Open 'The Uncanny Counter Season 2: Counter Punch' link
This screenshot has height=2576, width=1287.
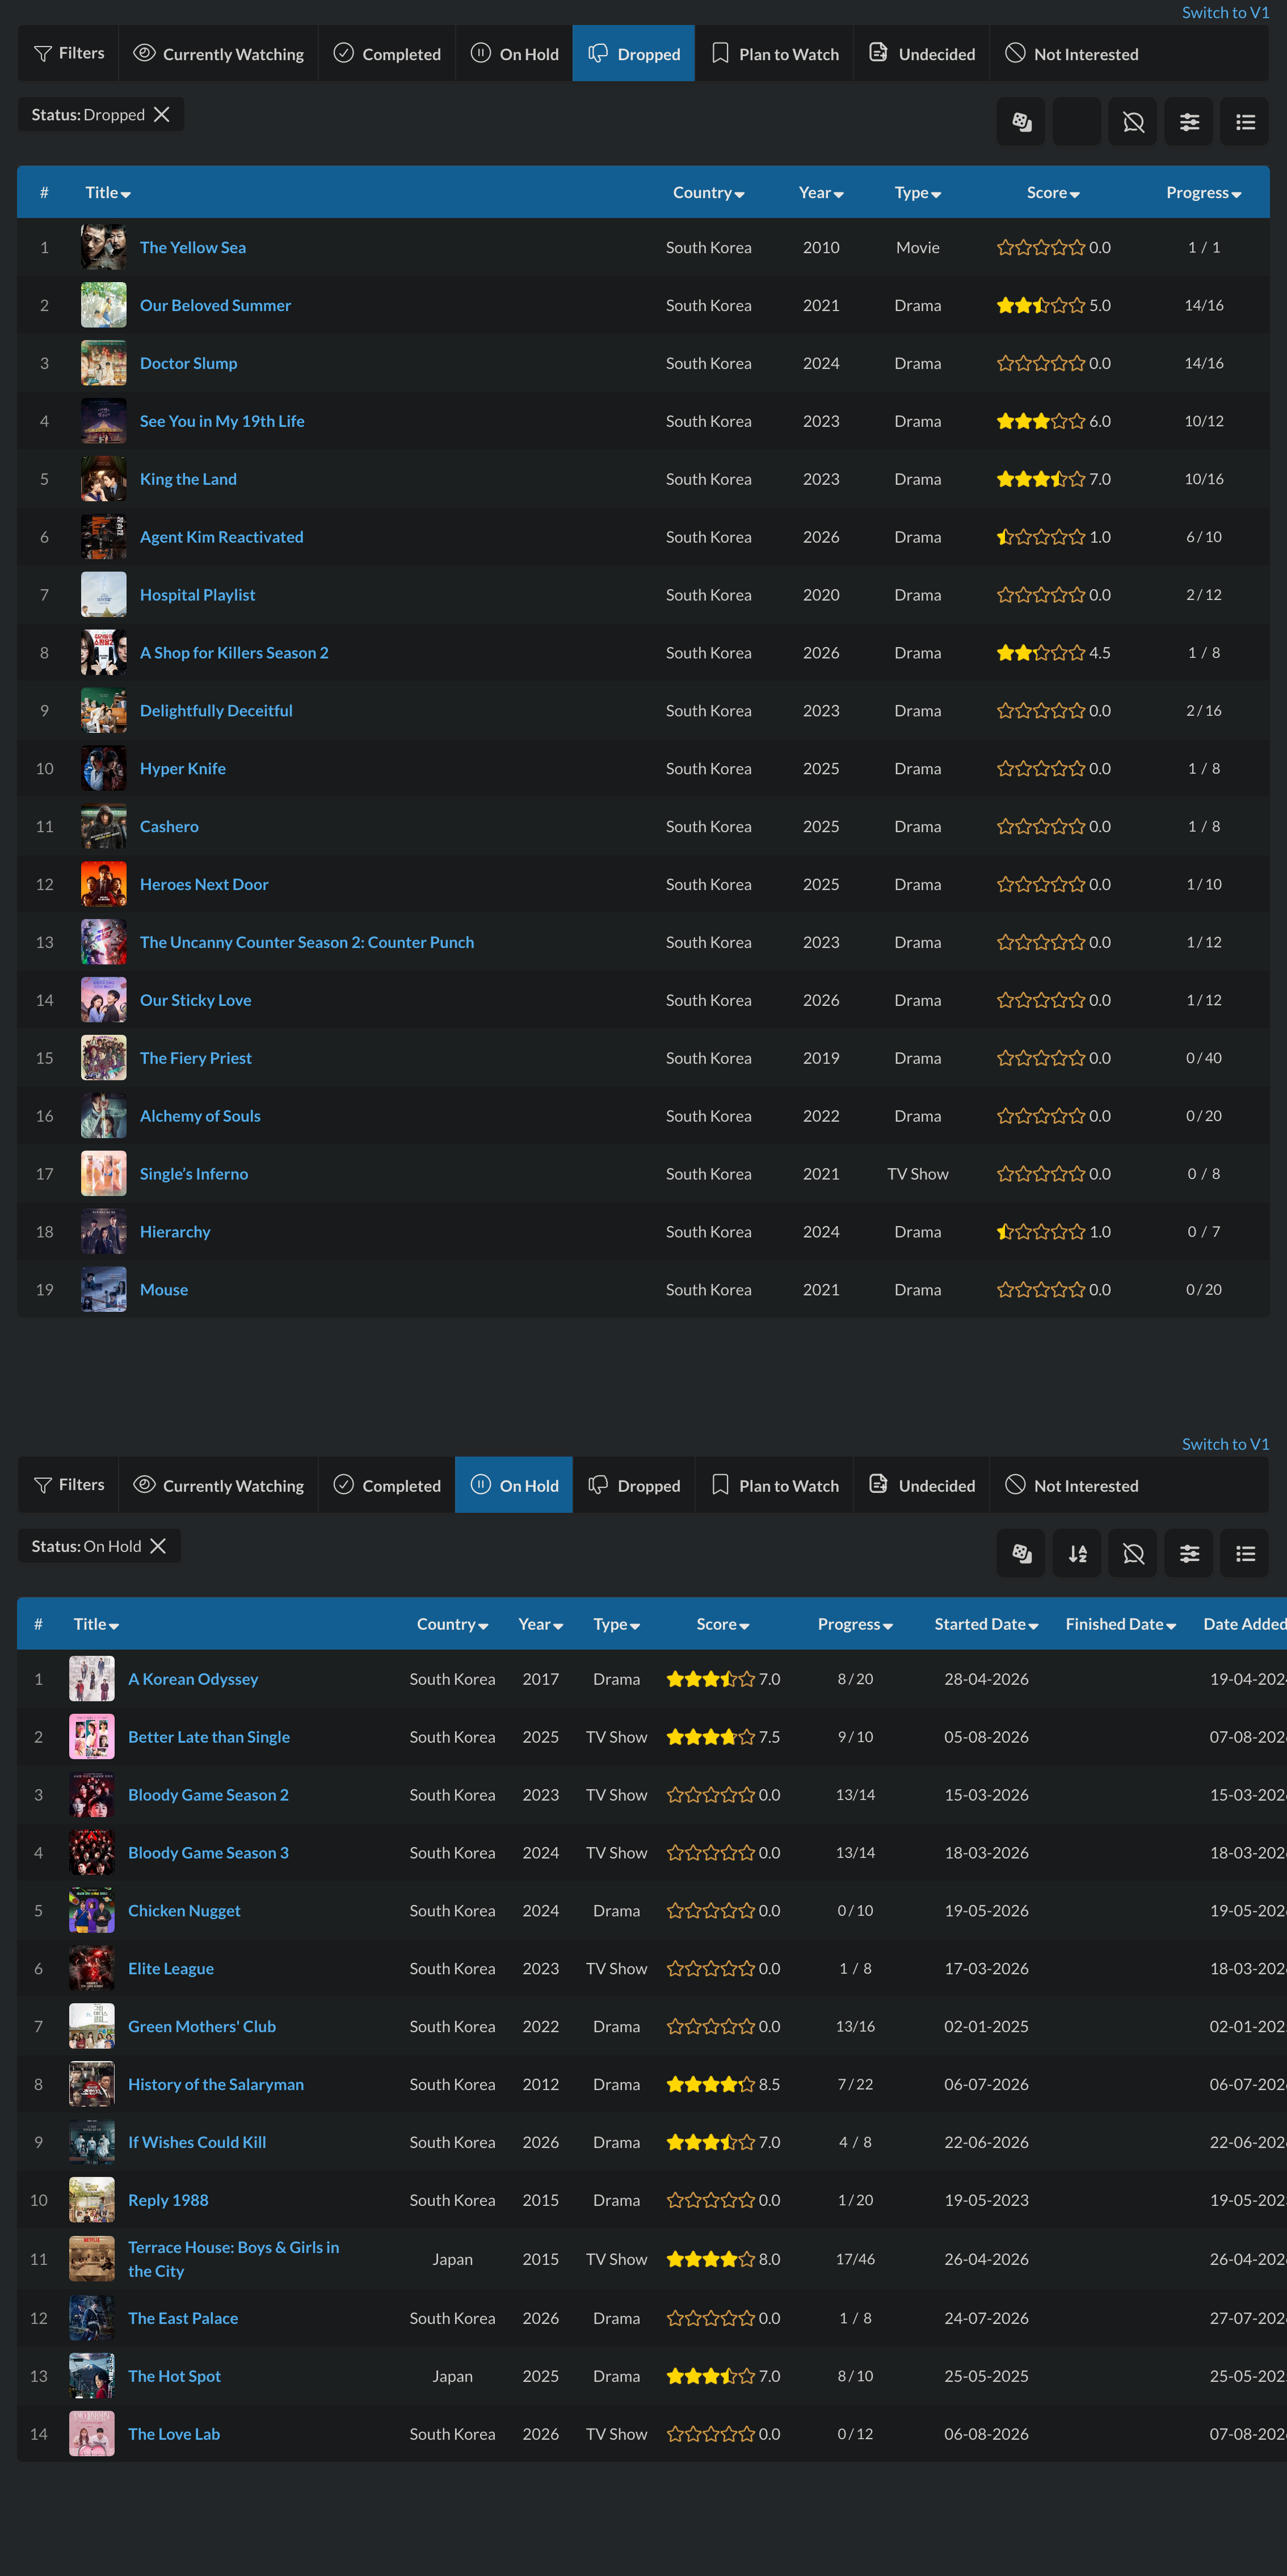click(307, 942)
